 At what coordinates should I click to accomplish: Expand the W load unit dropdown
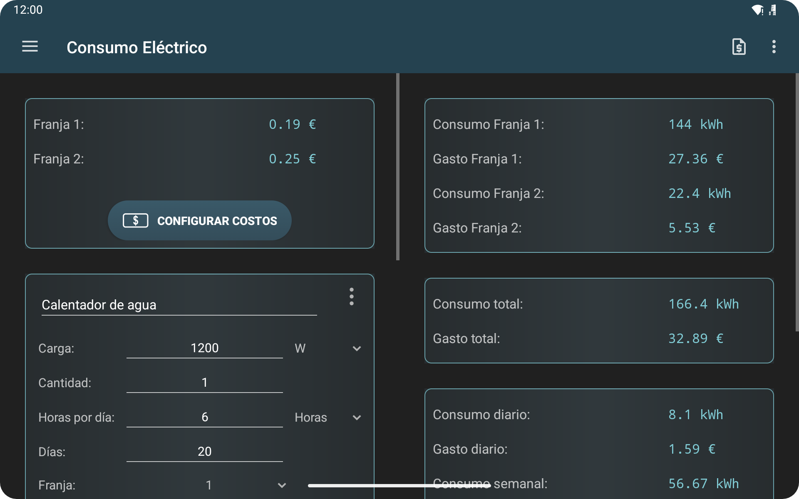(x=328, y=348)
